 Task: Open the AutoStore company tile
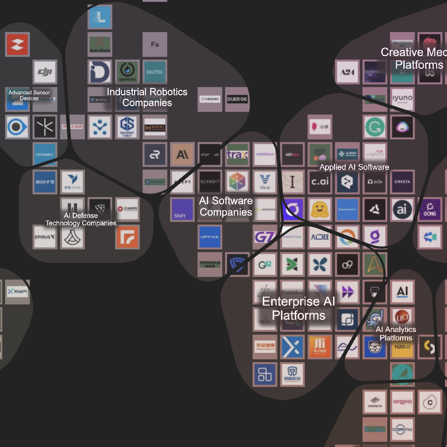pos(100,44)
